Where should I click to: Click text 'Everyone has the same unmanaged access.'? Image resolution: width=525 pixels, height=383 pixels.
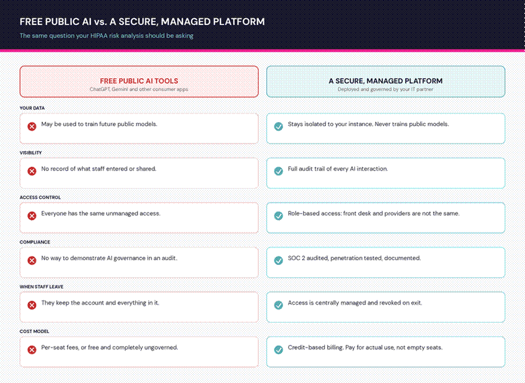[101, 213]
